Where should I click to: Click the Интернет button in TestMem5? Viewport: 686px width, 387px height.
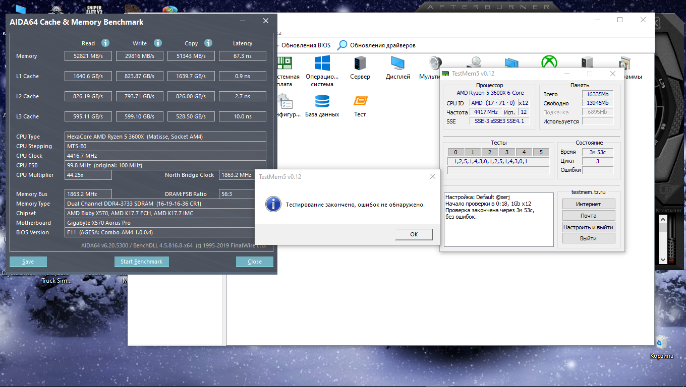(589, 204)
